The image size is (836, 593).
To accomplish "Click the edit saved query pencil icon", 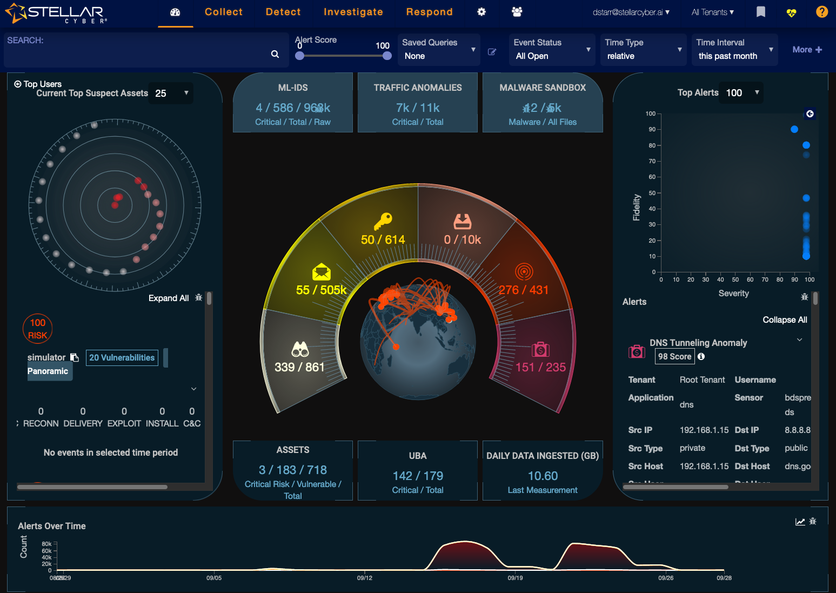I will (492, 52).
